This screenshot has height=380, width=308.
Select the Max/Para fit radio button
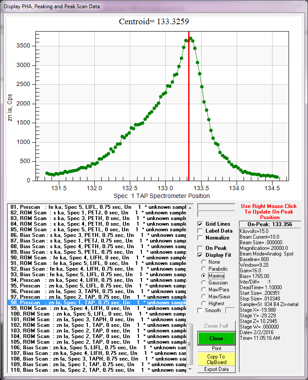point(204,290)
